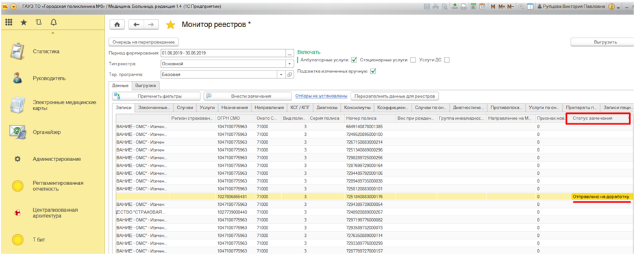
Task: Toggle Подсветка измененных вручную checkbox
Action: click(373, 71)
